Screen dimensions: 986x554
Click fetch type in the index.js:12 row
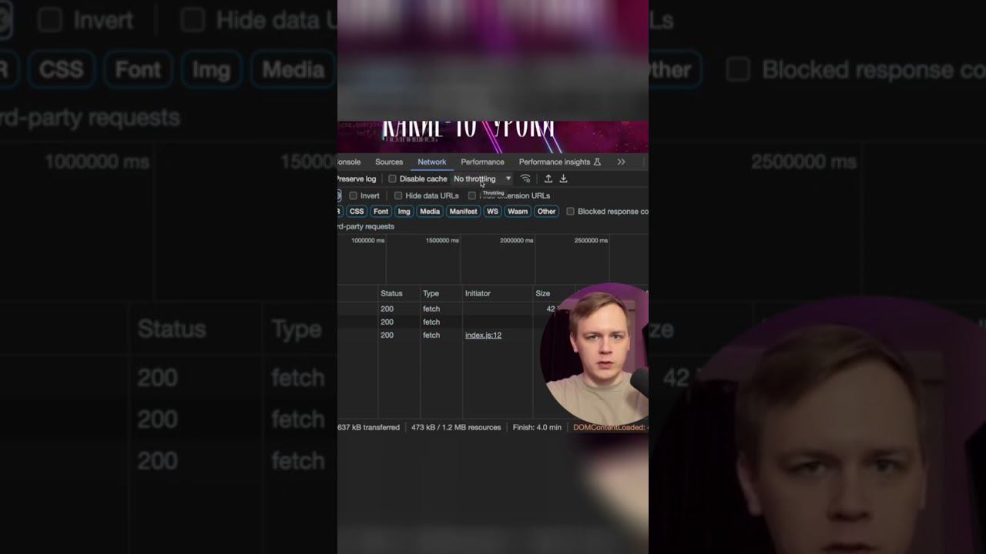pyautogui.click(x=431, y=335)
